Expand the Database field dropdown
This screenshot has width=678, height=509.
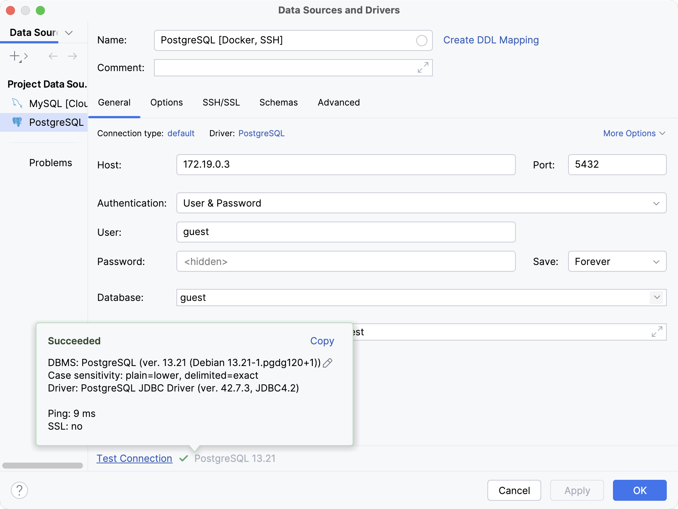tap(657, 298)
